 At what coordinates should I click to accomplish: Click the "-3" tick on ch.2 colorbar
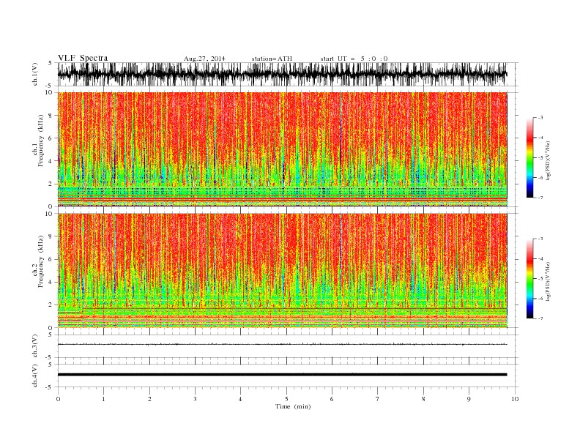[540, 239]
